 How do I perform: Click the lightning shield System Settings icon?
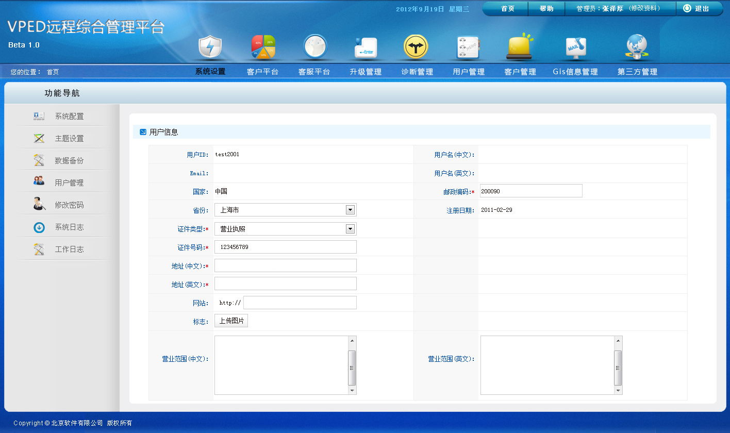click(x=210, y=47)
